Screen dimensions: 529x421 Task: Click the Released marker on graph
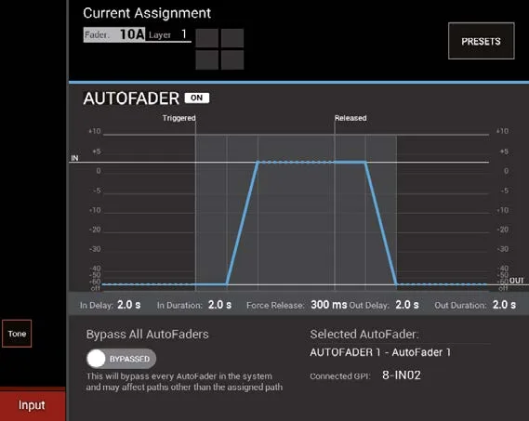coord(350,118)
